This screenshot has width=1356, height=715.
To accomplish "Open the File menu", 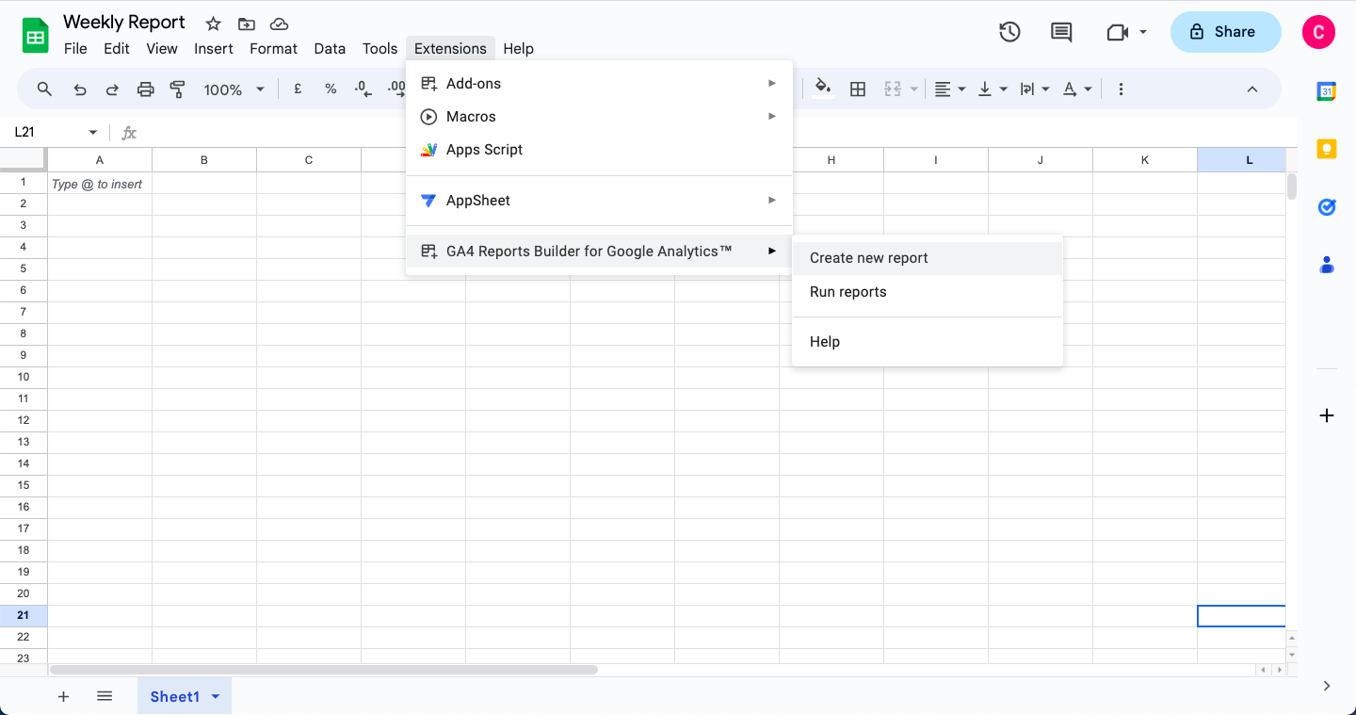I will click(75, 49).
